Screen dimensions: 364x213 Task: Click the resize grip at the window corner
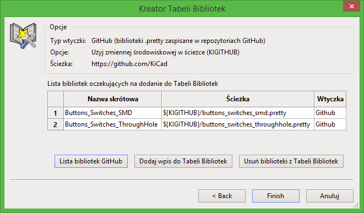(356, 205)
